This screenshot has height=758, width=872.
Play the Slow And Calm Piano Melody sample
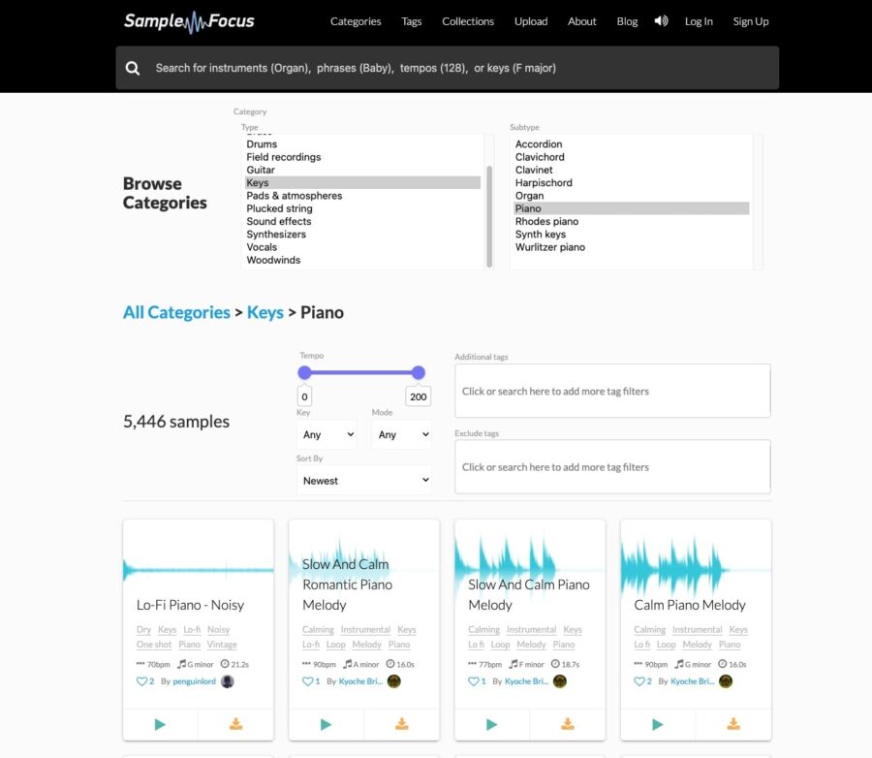tap(491, 724)
